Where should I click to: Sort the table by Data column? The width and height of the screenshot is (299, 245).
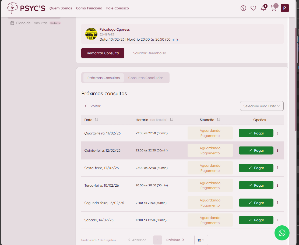(x=96, y=120)
